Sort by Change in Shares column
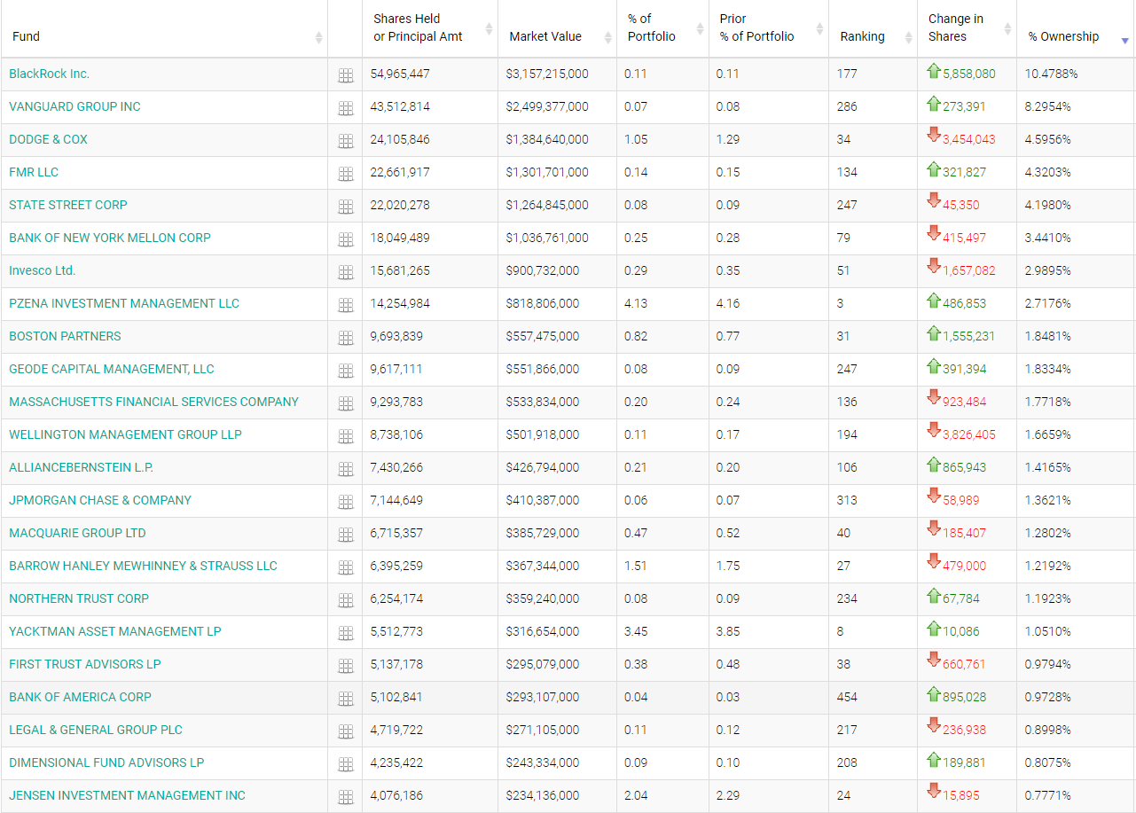 (967, 29)
